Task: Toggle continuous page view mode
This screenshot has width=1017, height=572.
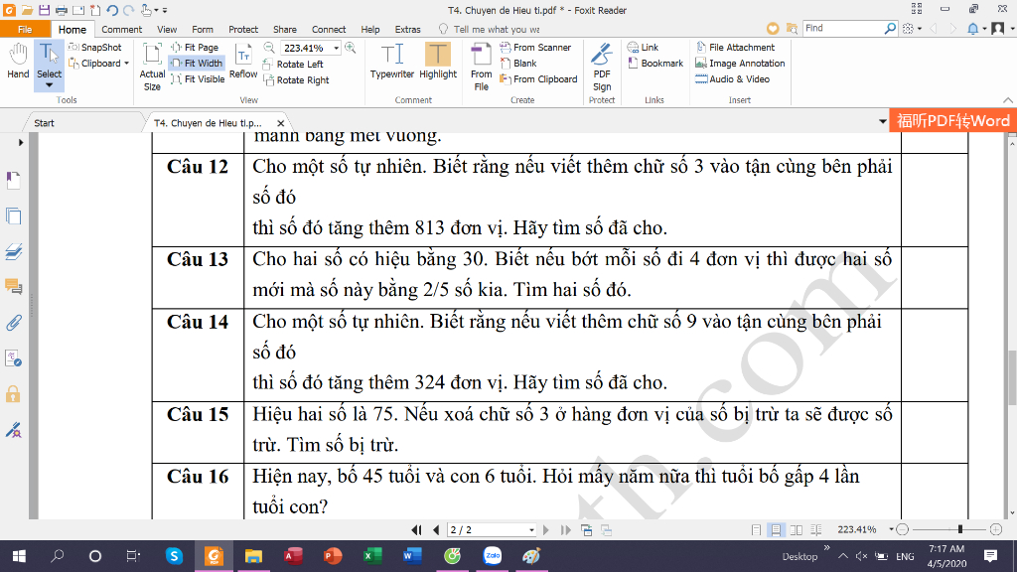Action: 776,530
